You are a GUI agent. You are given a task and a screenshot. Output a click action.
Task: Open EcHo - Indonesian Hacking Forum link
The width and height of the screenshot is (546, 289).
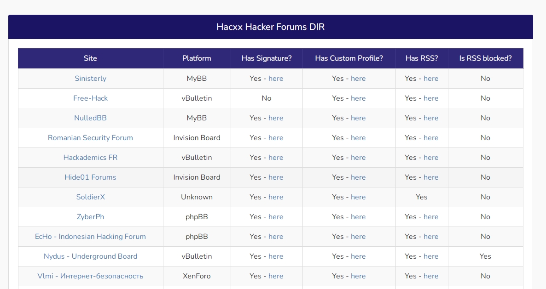(x=90, y=237)
